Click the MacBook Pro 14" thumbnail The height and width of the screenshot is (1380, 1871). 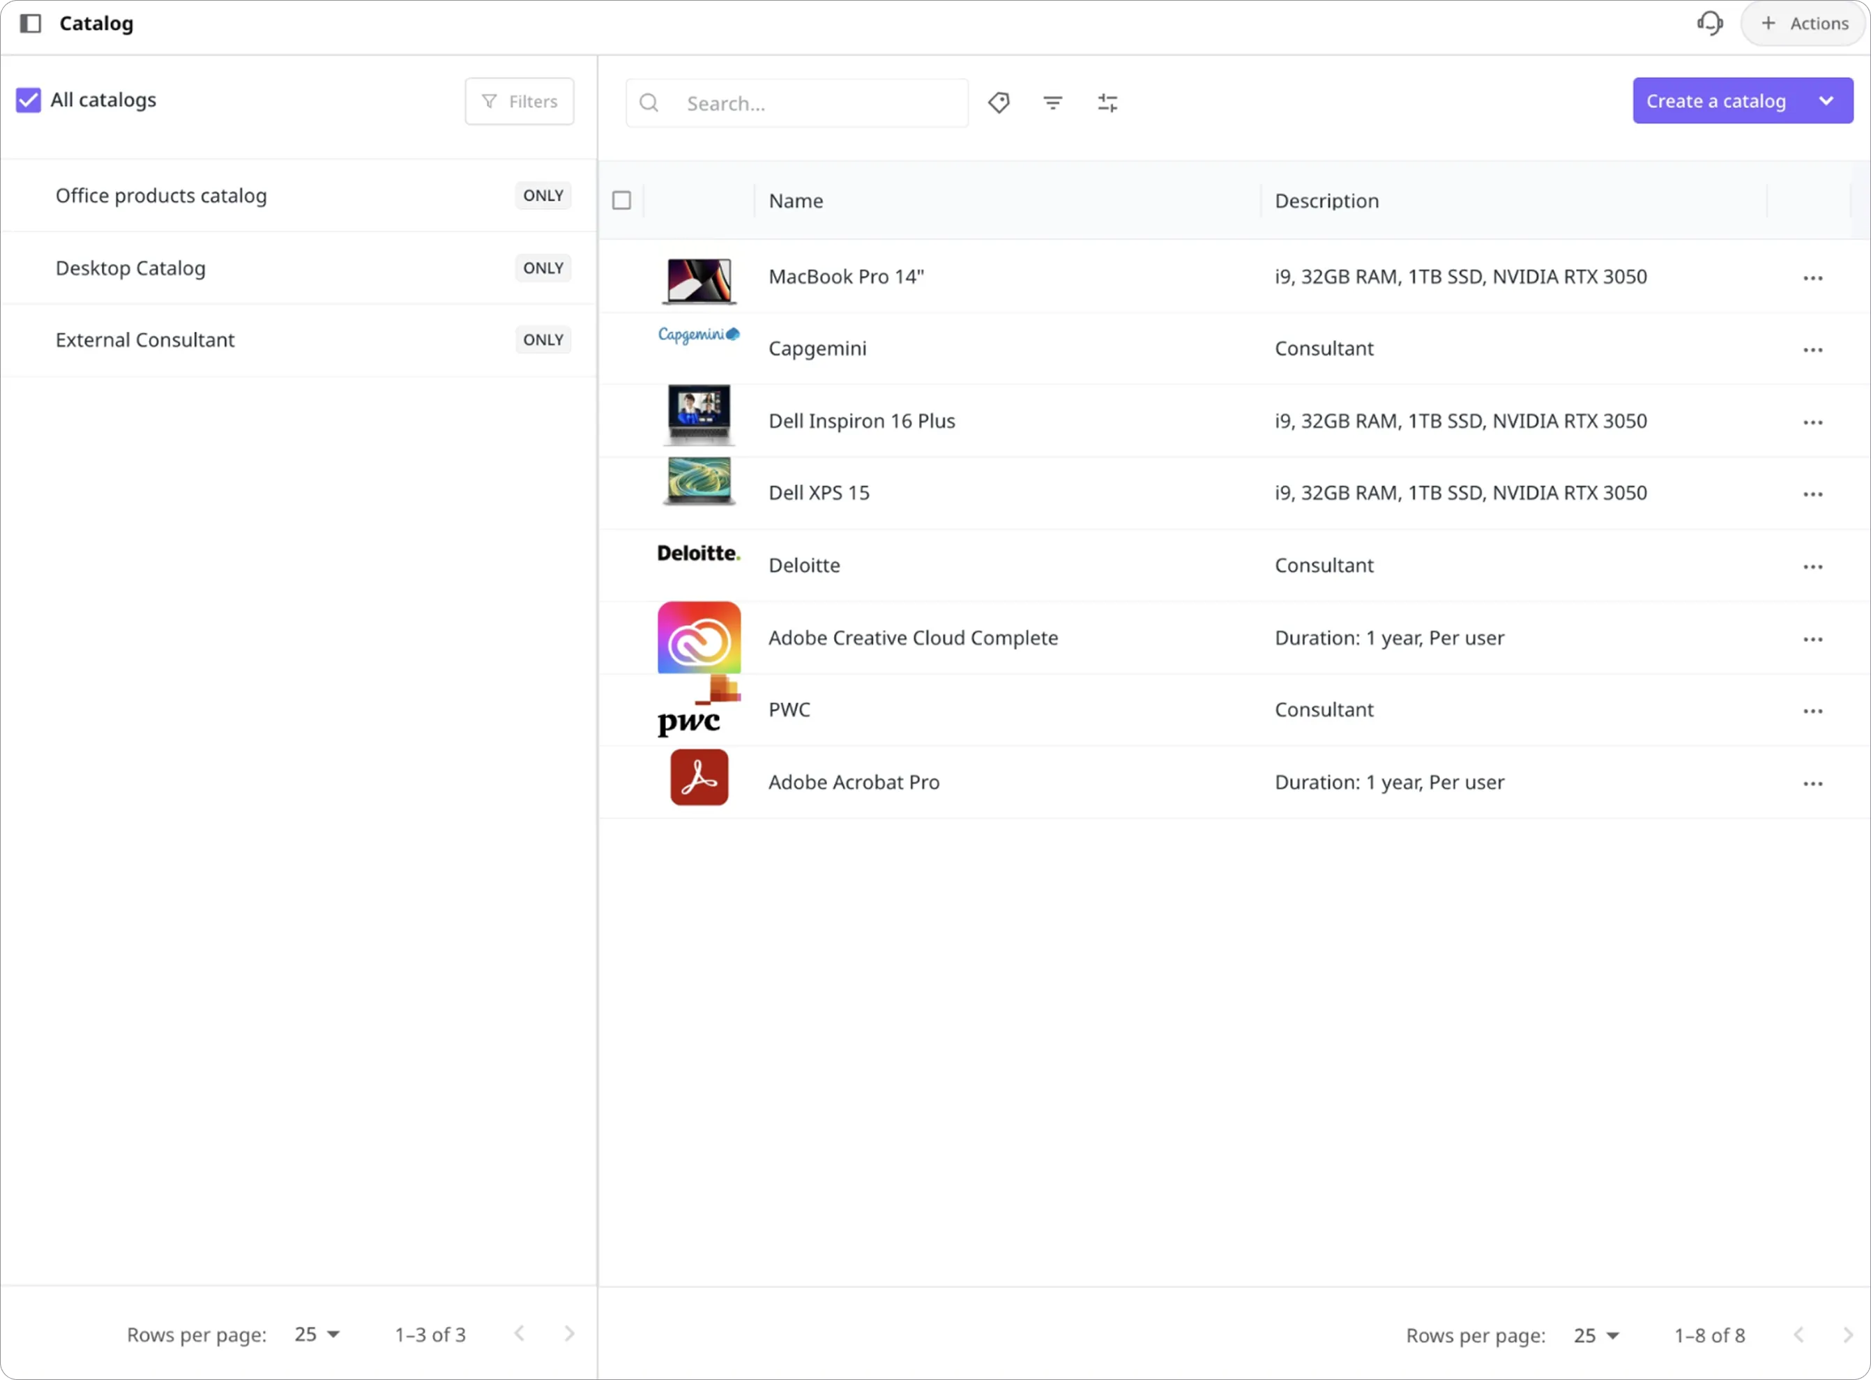(x=699, y=280)
